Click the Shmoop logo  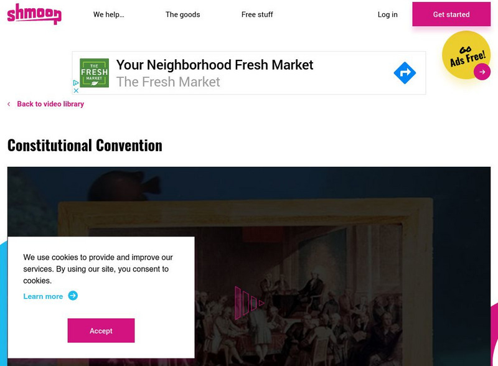(x=34, y=14)
